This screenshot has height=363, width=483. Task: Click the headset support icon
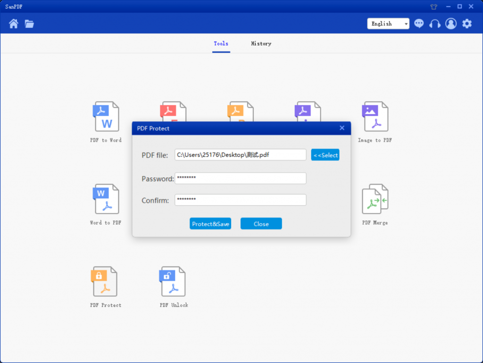point(435,24)
